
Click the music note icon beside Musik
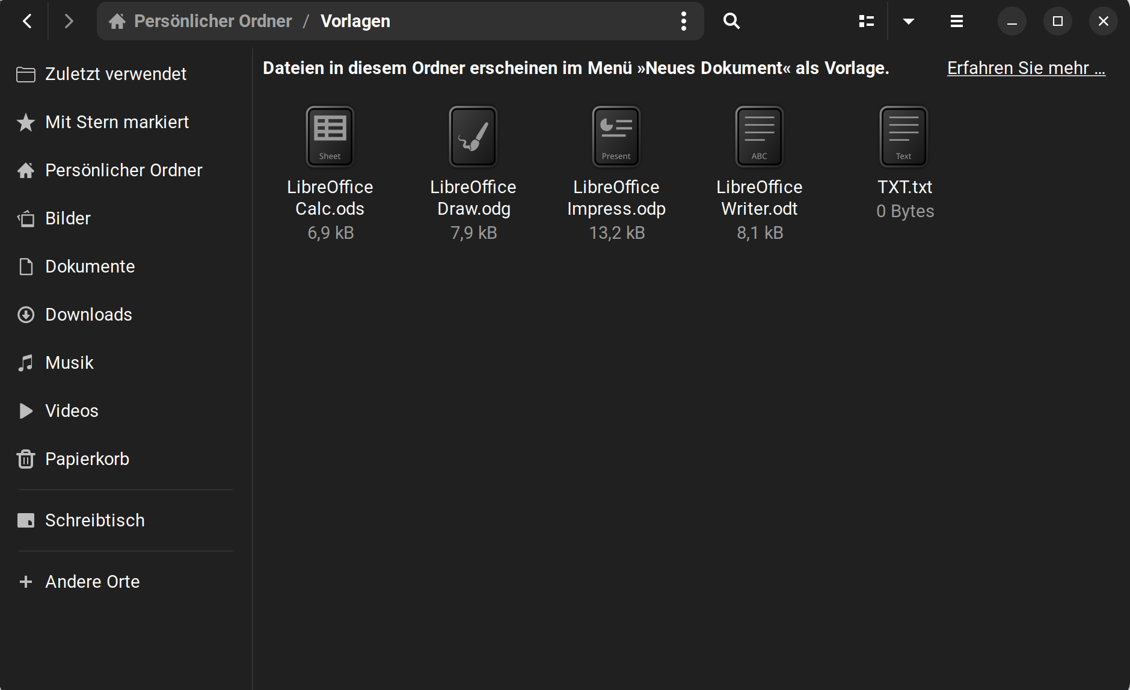[x=25, y=363]
